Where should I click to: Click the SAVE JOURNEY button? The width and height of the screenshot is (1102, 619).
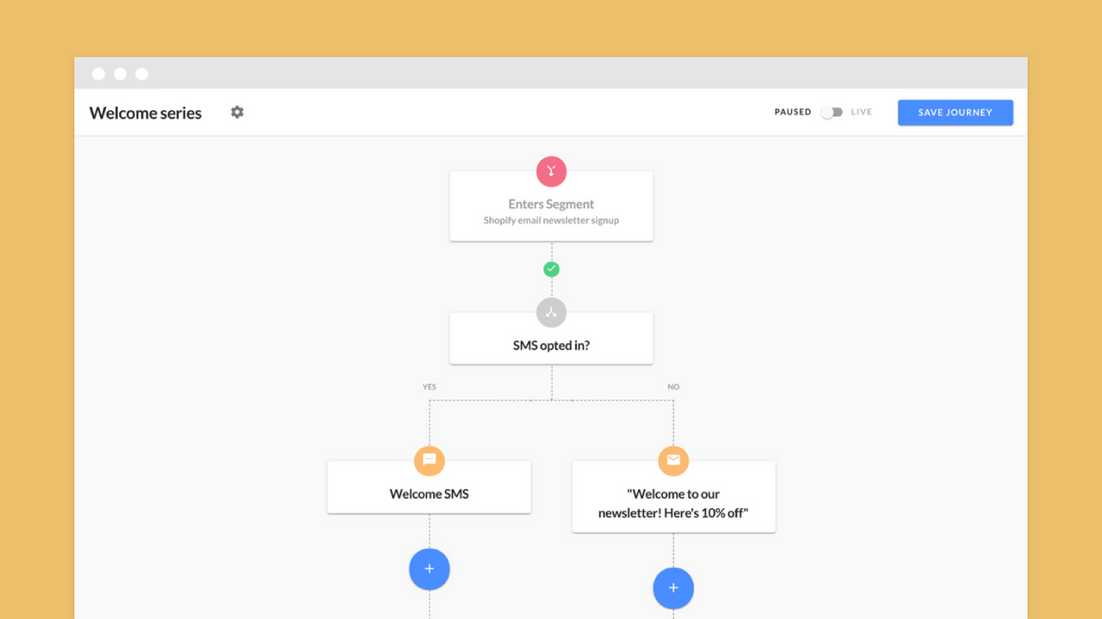[955, 112]
